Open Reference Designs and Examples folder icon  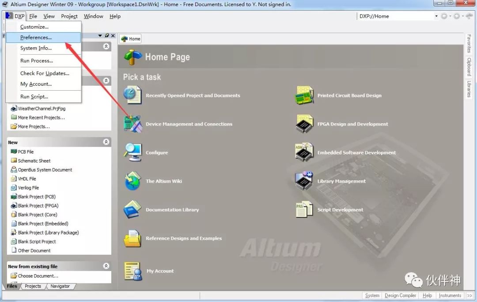pyautogui.click(x=132, y=238)
